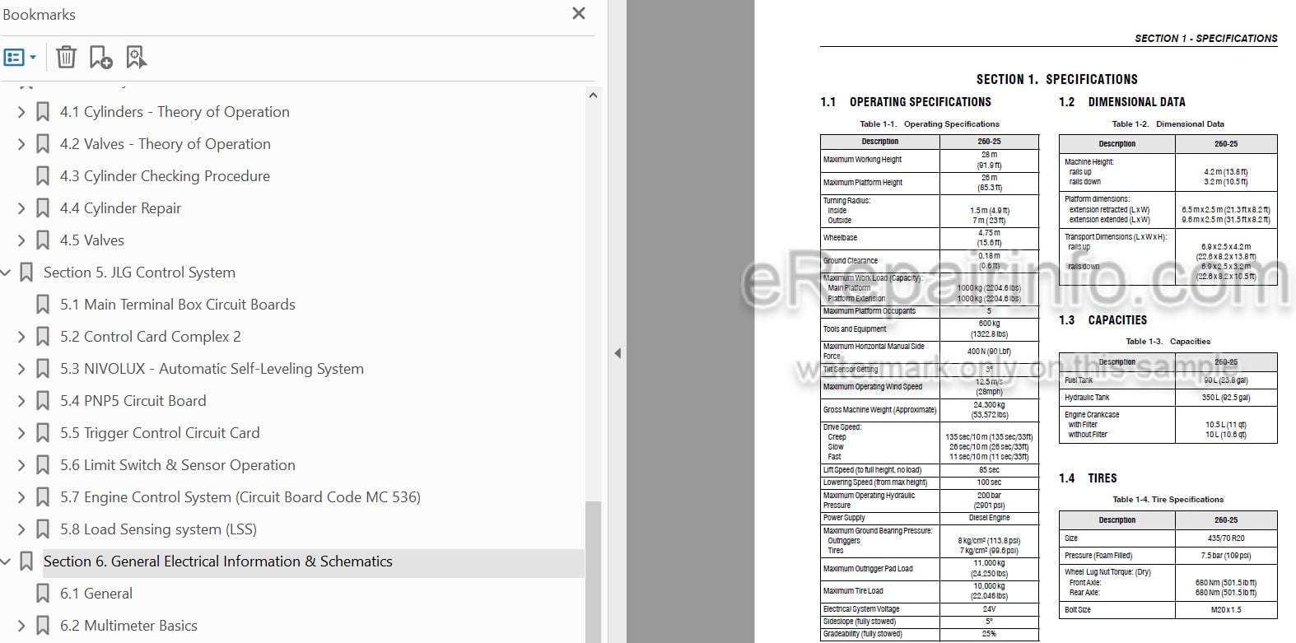
Task: Click bookmark icon beside 4.2 Valves - Theory
Action: coord(43,144)
